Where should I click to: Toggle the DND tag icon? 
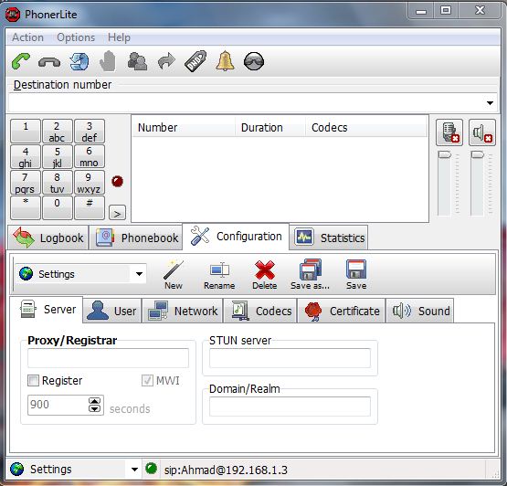coord(195,61)
